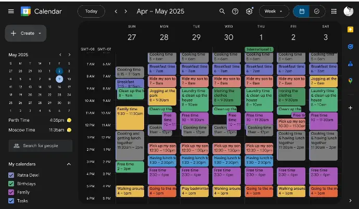This screenshot has height=209, width=359.
Task: Open the main menu hamburger icon
Action: coord(11,11)
